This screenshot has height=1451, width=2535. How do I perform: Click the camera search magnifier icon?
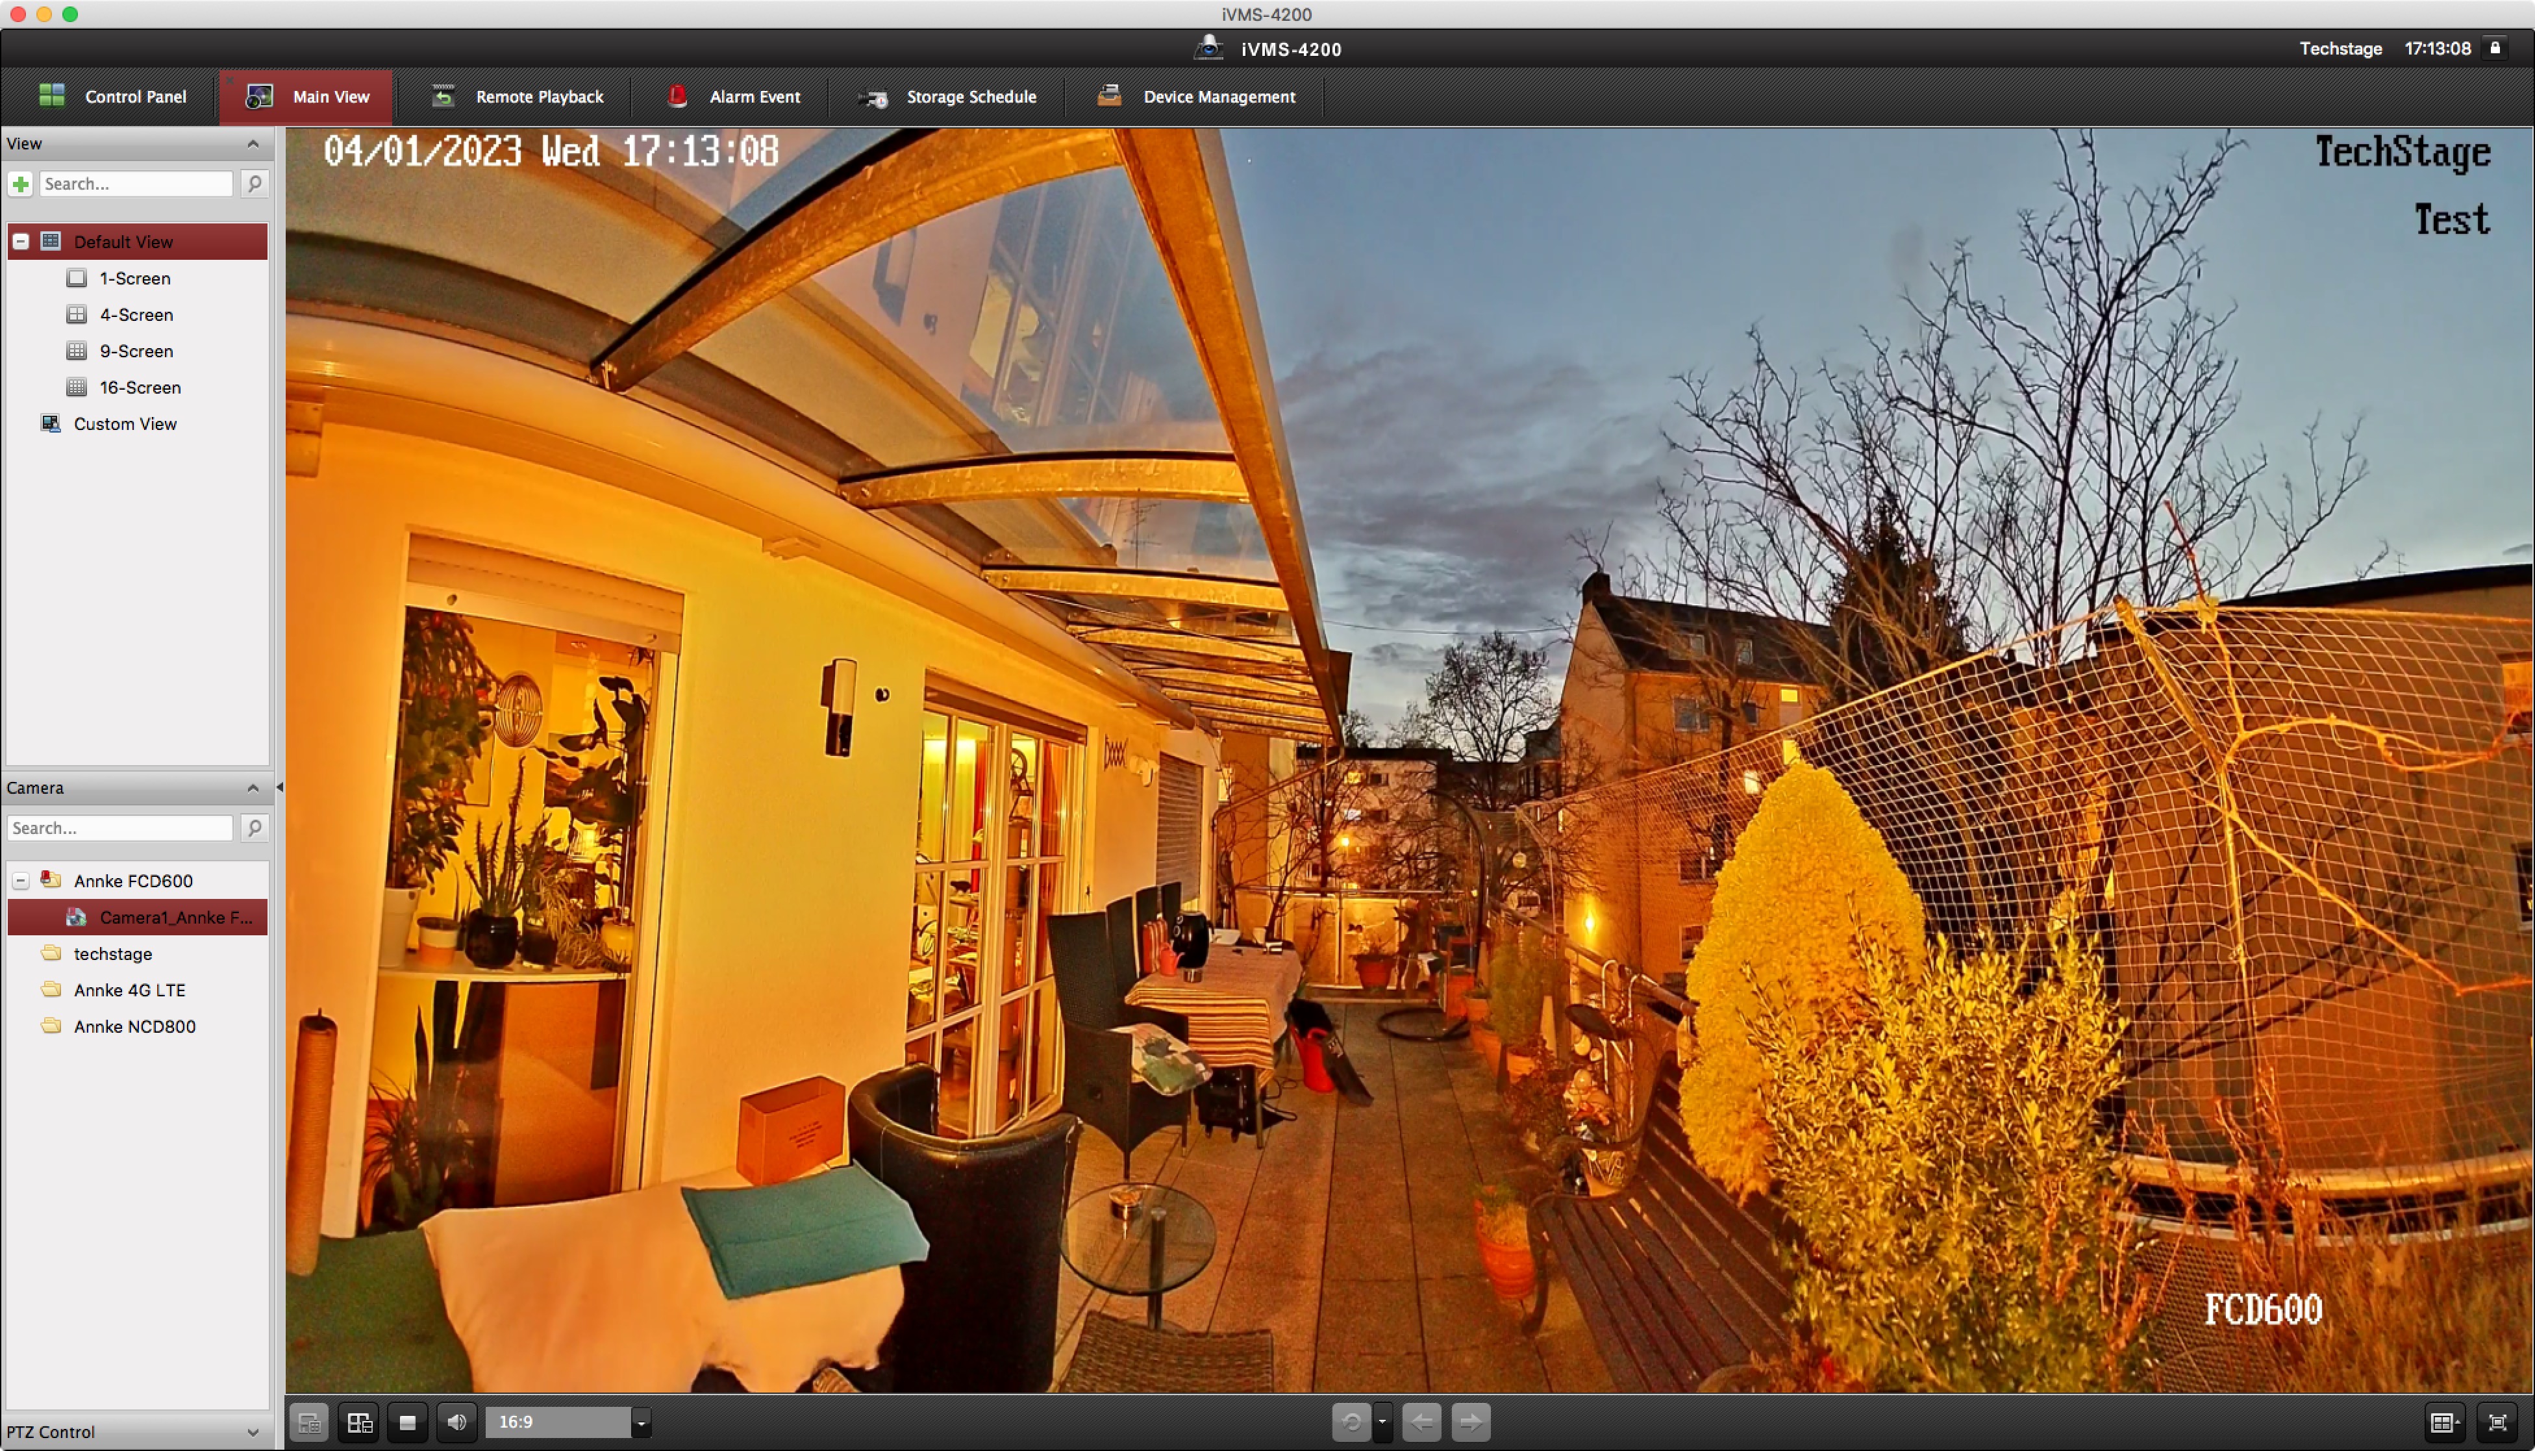[255, 827]
